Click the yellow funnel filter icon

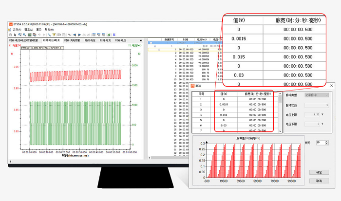pos(54,35)
